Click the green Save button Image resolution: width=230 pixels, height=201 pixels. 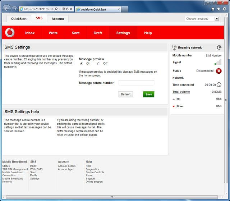pos(148,94)
